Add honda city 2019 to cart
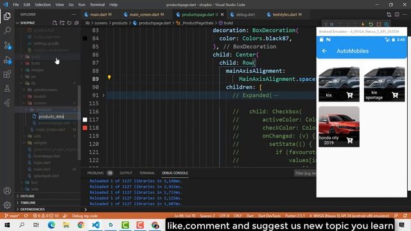The height and width of the screenshot is (231, 411). 349,141
